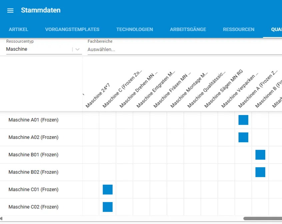
Task: Click the Maschine Sägen MN RG column header
Action: pos(224,89)
